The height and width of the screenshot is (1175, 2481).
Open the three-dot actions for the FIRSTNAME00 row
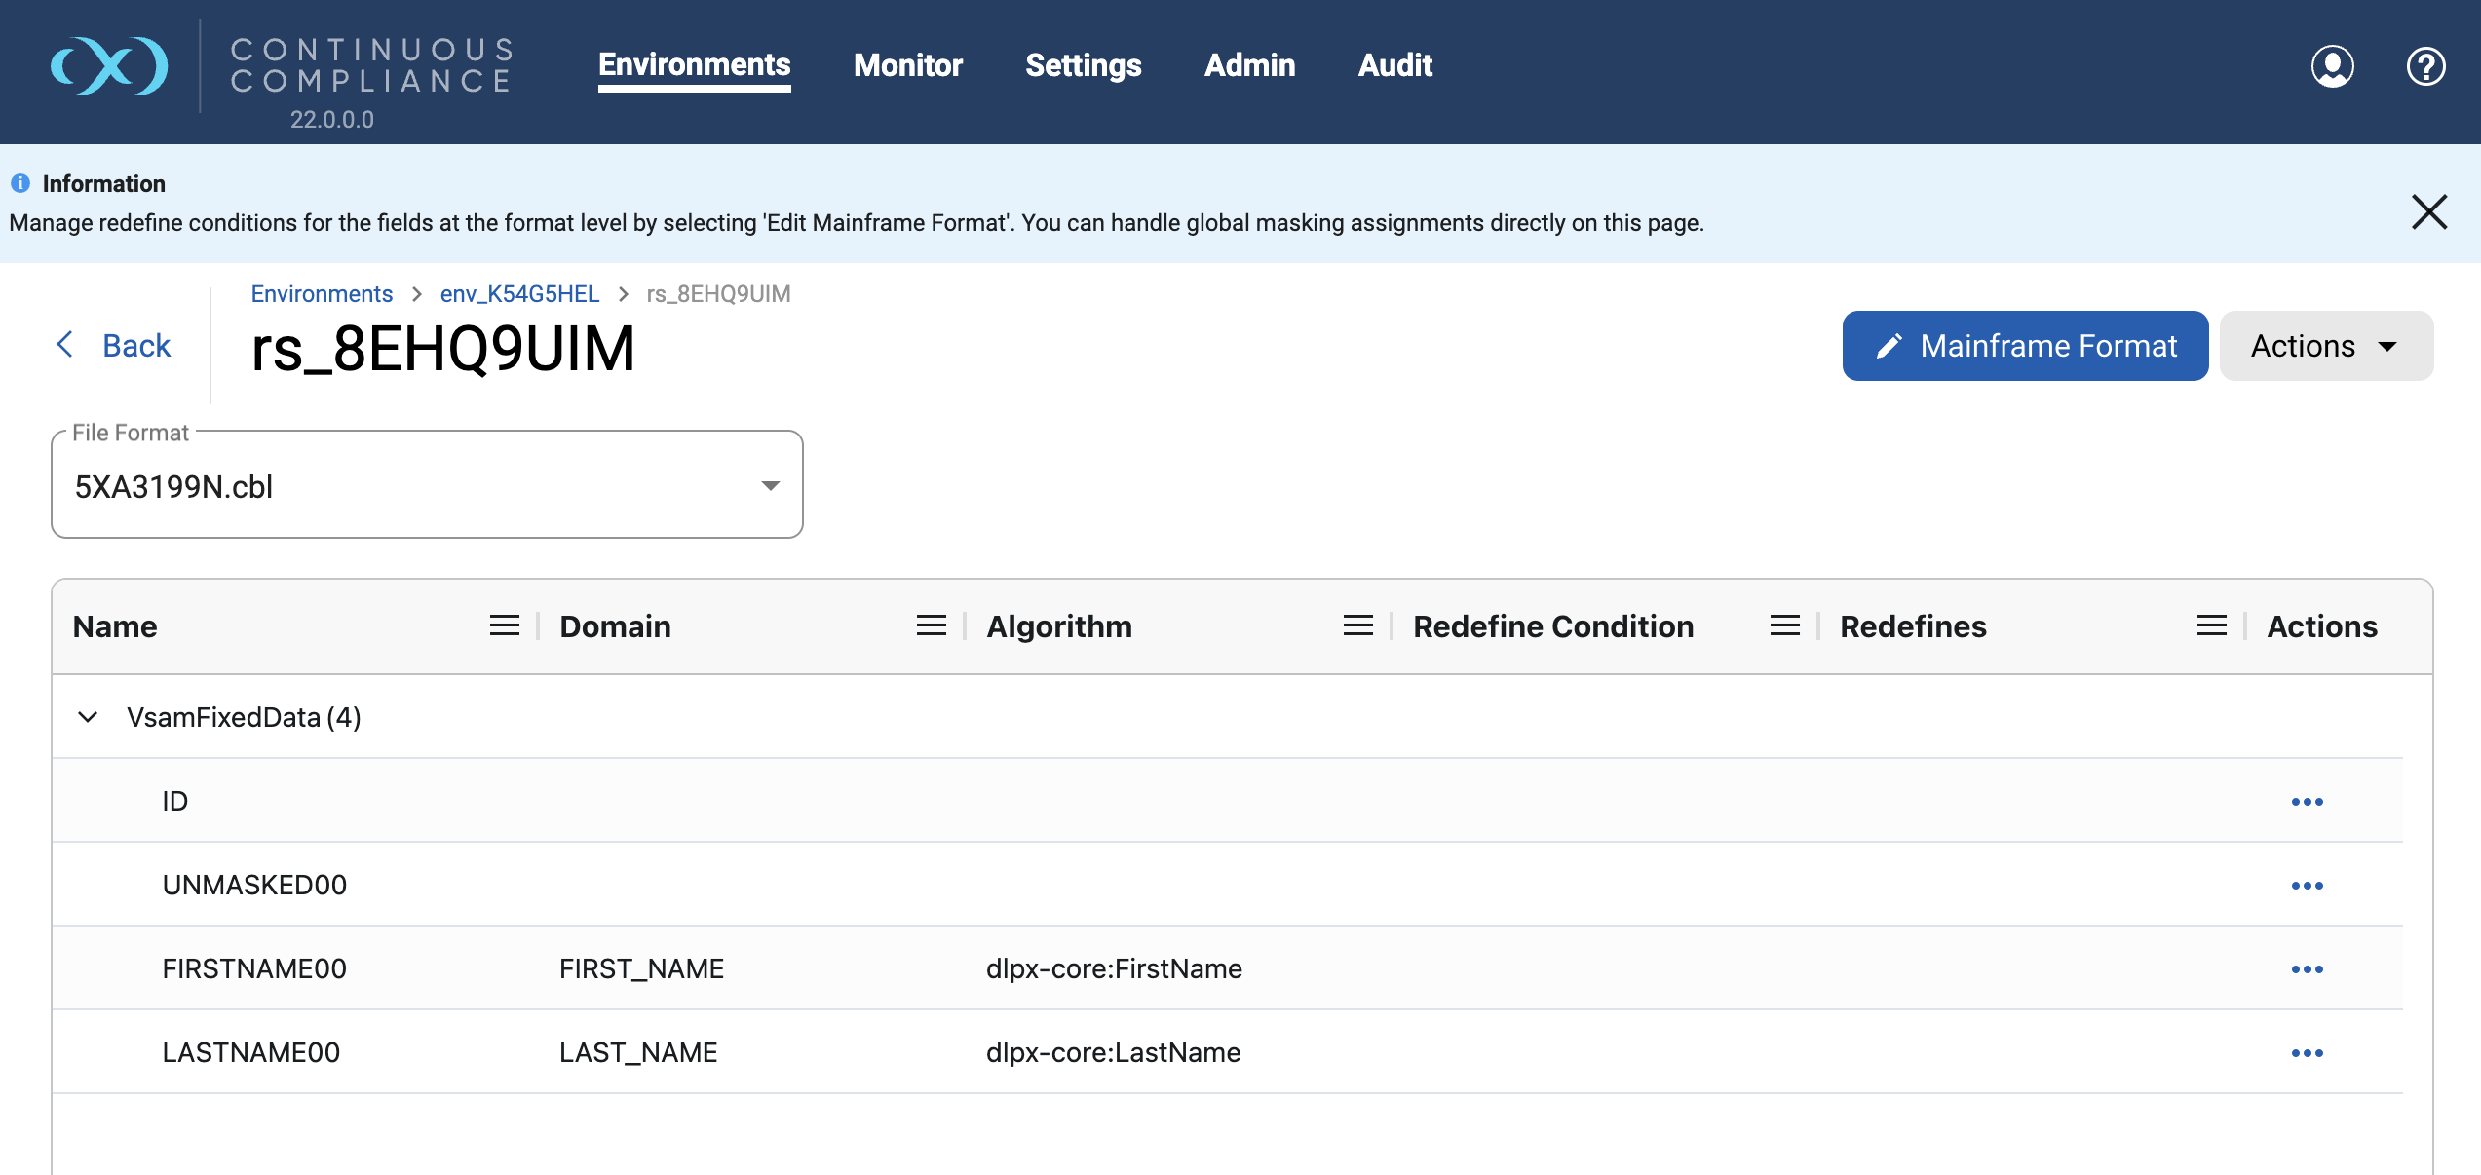[2307, 968]
